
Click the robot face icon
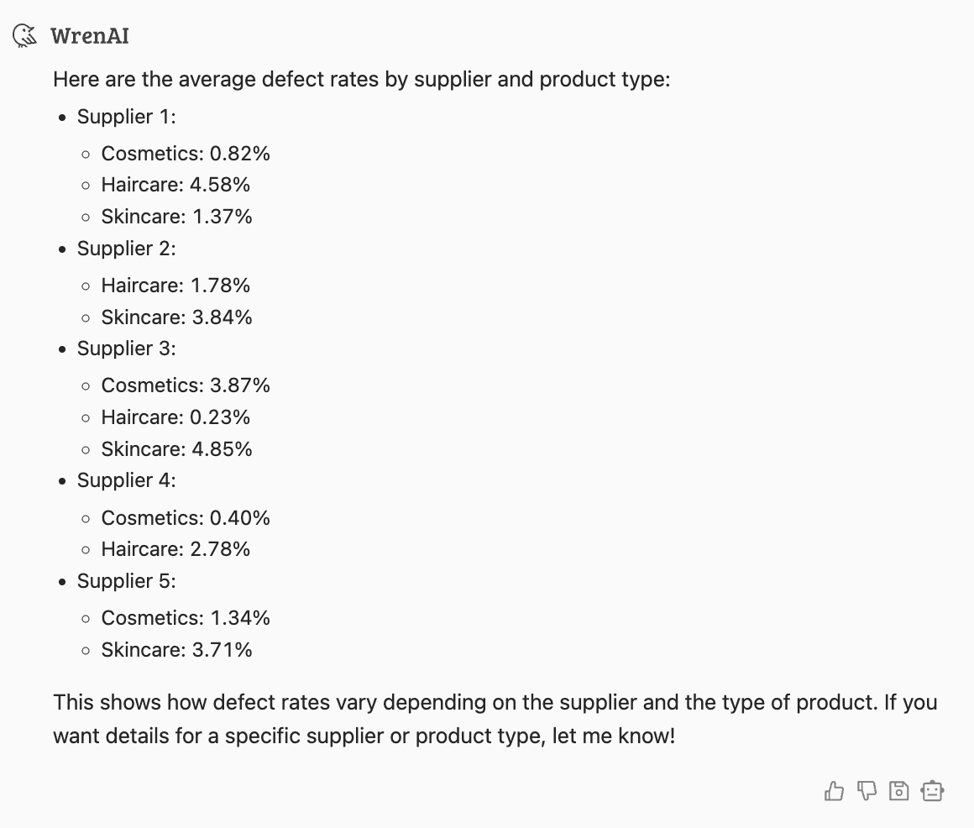pos(932,791)
